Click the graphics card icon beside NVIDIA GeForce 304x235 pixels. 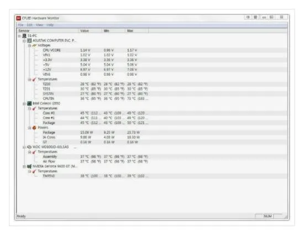tap(29, 166)
